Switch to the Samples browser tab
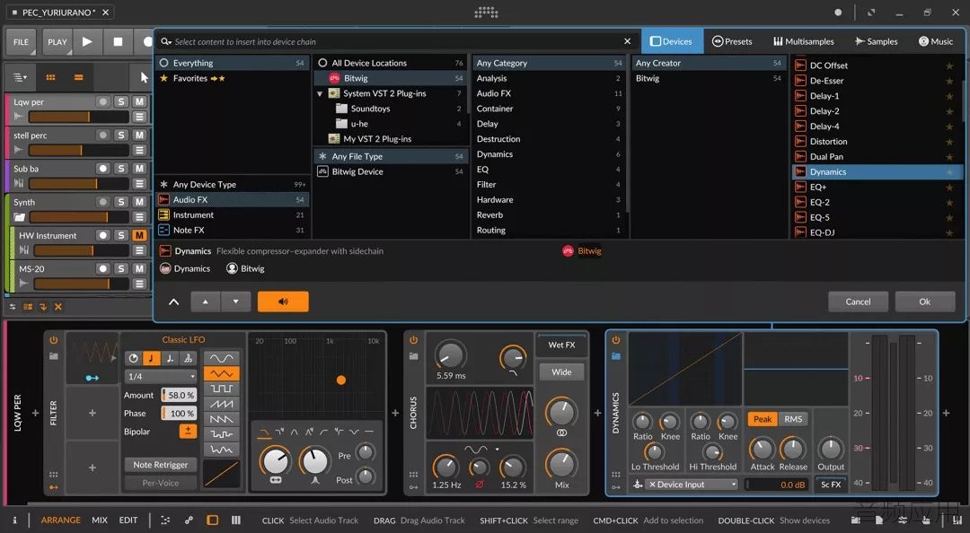The height and width of the screenshot is (533, 970). click(x=876, y=41)
